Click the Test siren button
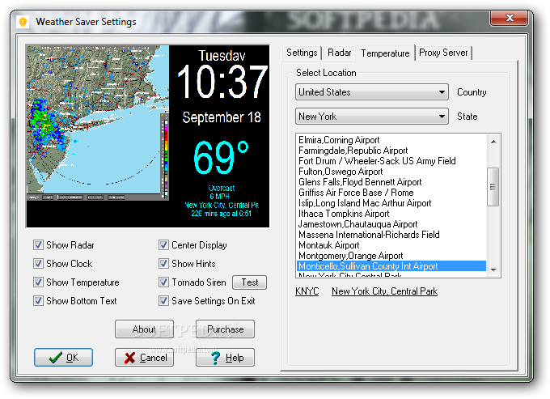The width and height of the screenshot is (550, 399). point(249,282)
